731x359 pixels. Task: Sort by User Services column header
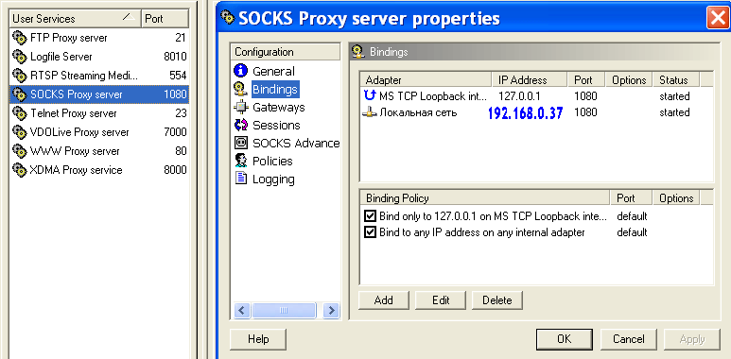(76, 19)
